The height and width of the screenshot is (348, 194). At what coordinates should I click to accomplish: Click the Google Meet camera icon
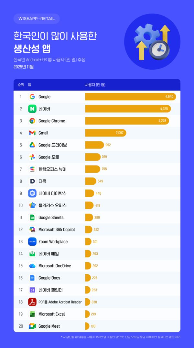[32, 326]
